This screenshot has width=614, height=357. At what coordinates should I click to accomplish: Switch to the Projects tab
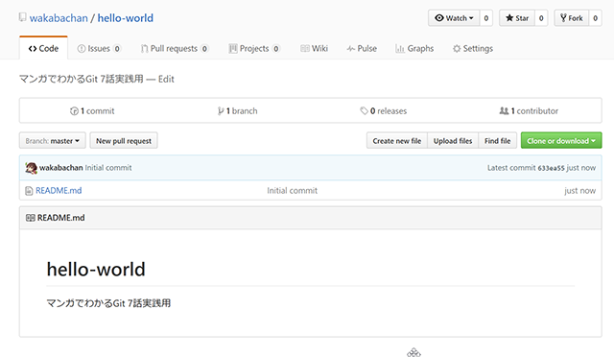pyautogui.click(x=254, y=48)
